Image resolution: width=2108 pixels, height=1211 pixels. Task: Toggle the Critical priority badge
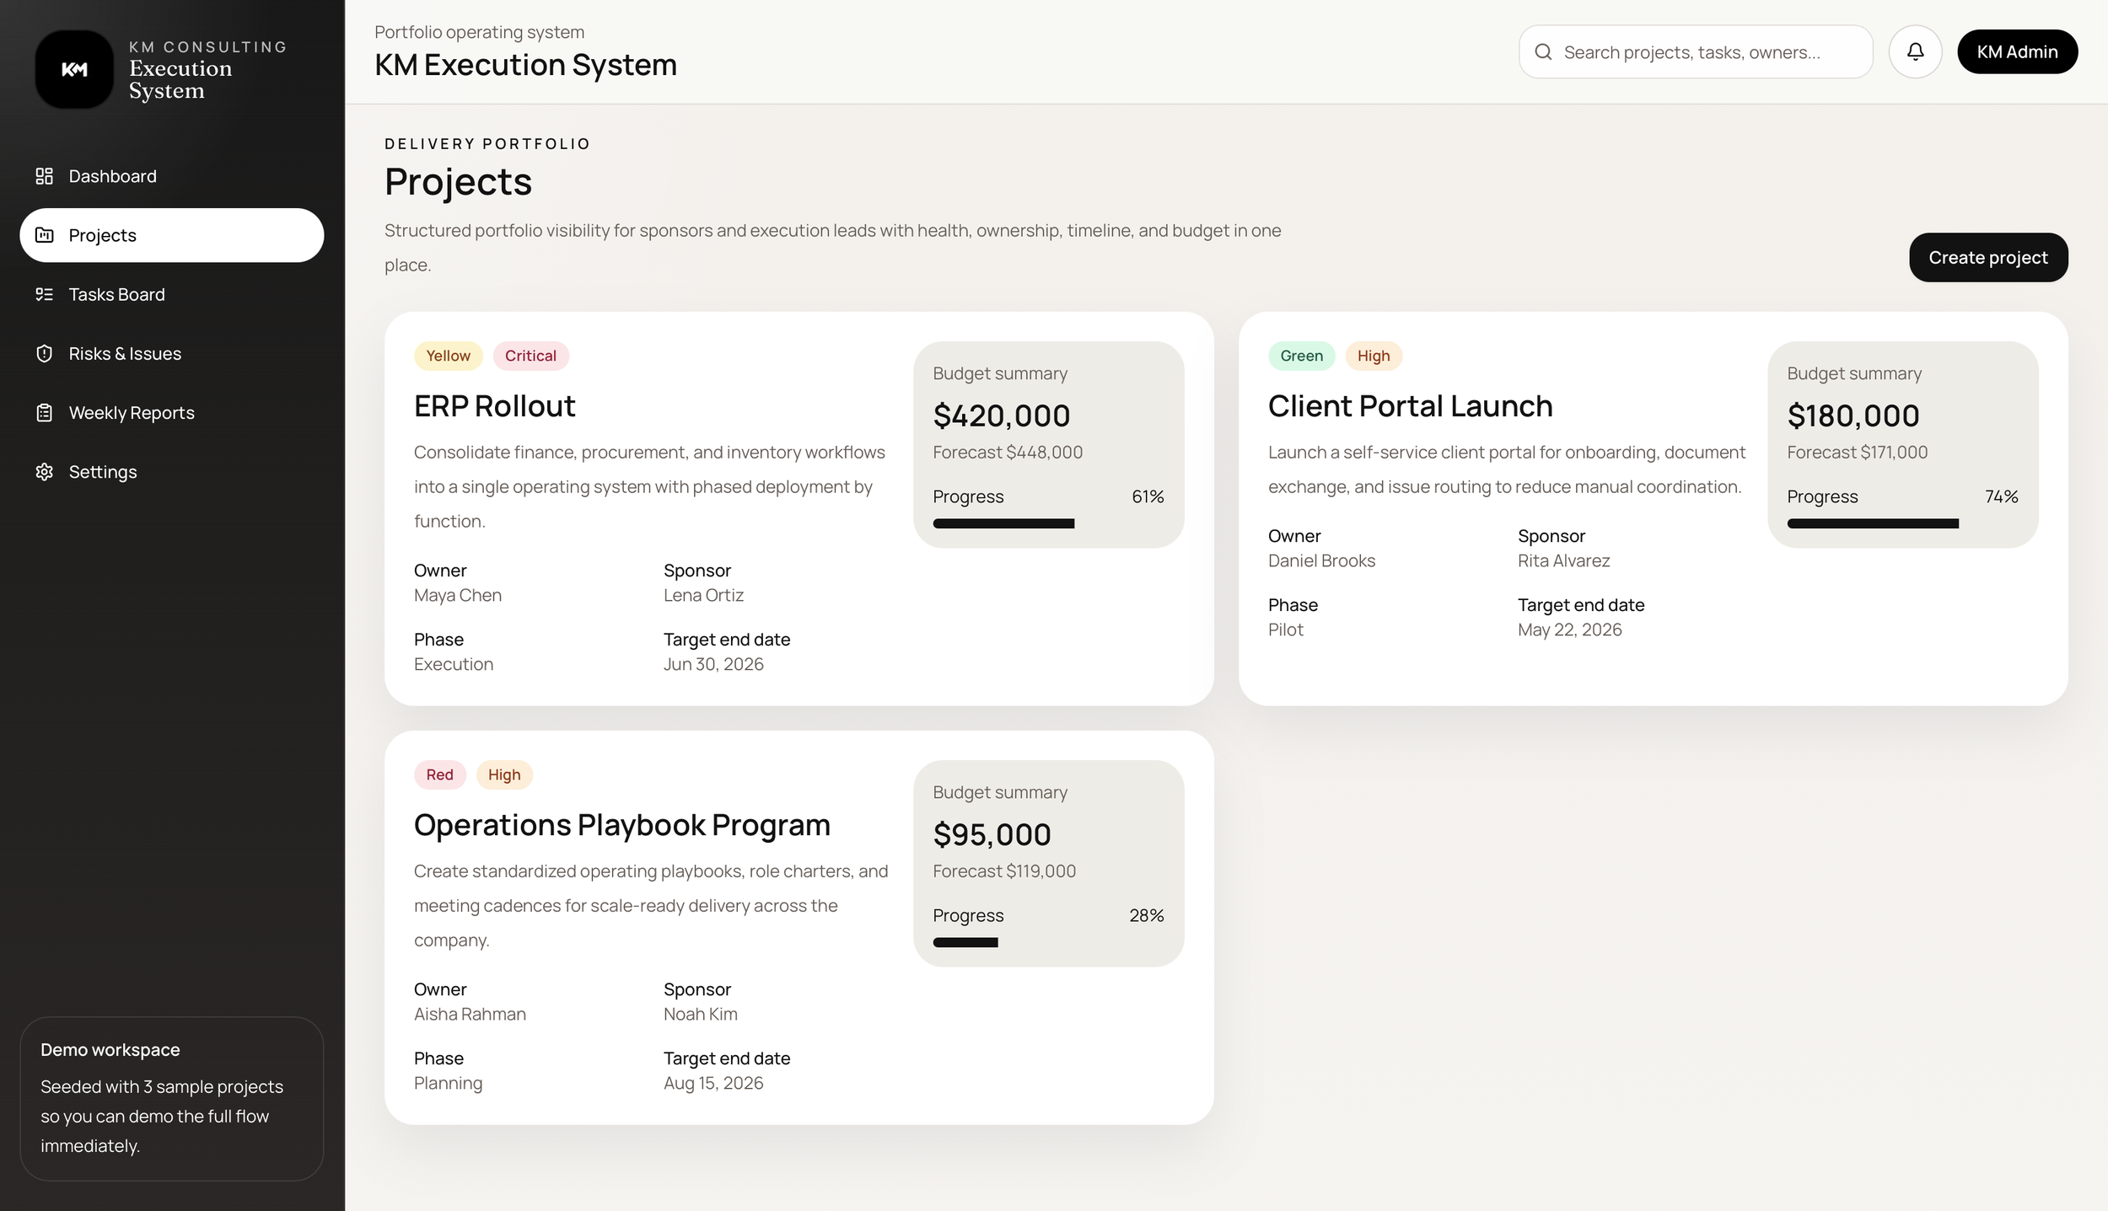point(530,355)
